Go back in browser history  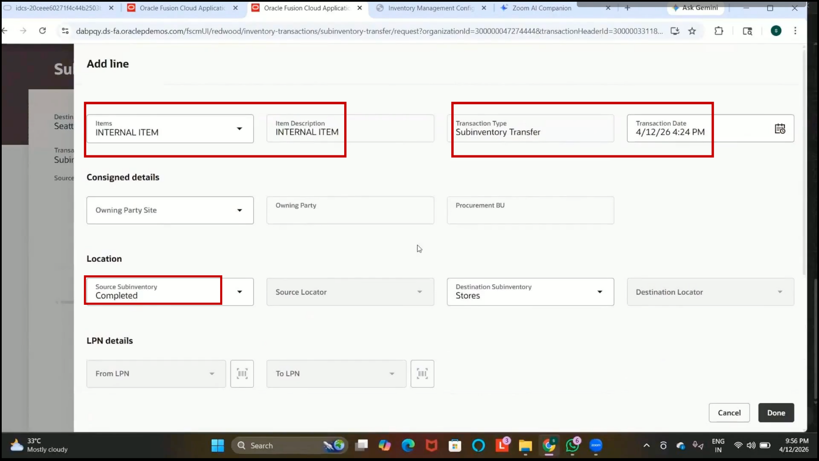[x=4, y=31]
